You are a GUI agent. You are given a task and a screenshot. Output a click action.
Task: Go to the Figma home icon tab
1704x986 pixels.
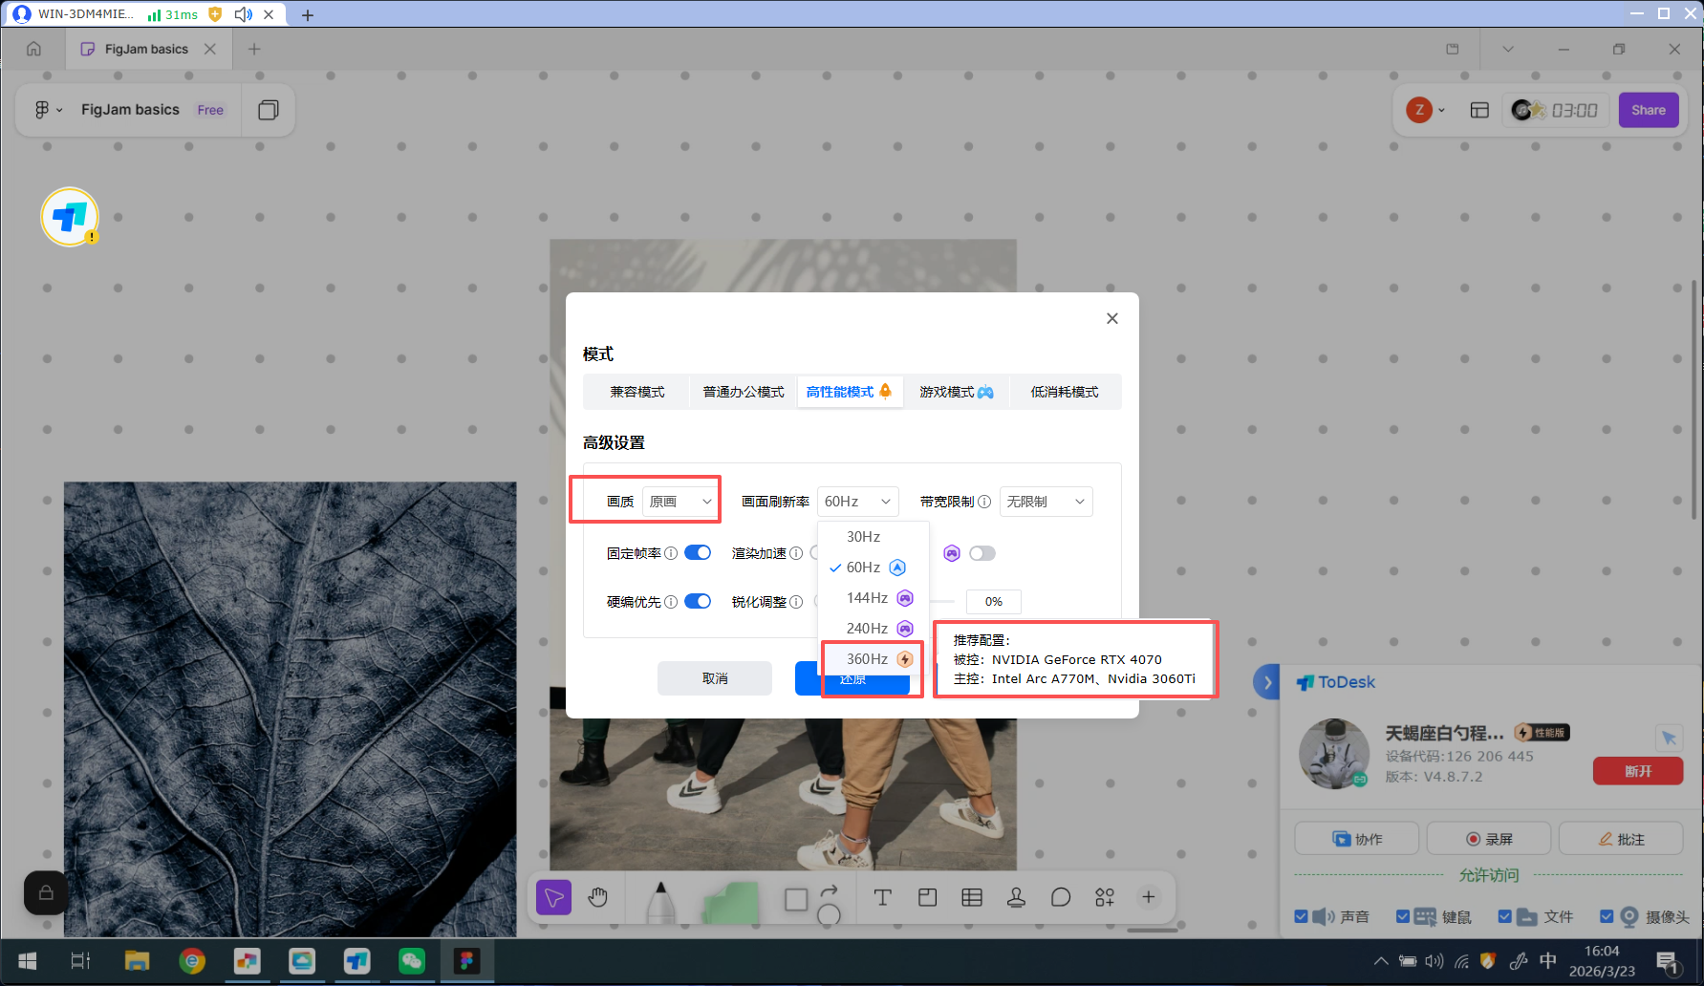pyautogui.click(x=34, y=49)
